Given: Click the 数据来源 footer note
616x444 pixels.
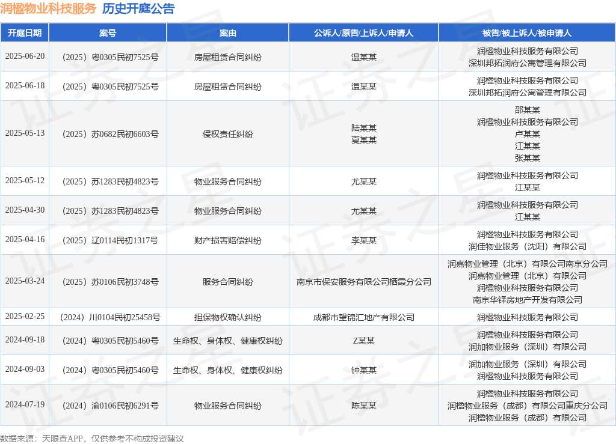Looking at the screenshot, I should tap(92, 439).
